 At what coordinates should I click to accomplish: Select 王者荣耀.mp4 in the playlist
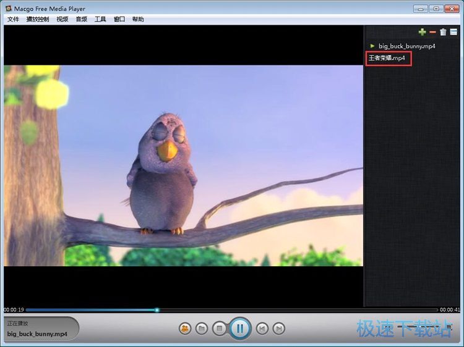click(x=387, y=58)
